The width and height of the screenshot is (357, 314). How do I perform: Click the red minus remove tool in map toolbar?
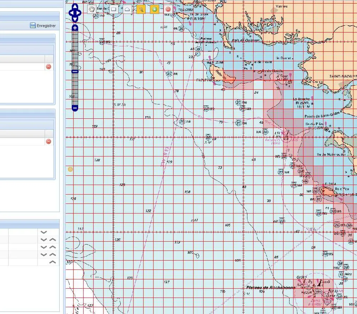[x=168, y=9]
